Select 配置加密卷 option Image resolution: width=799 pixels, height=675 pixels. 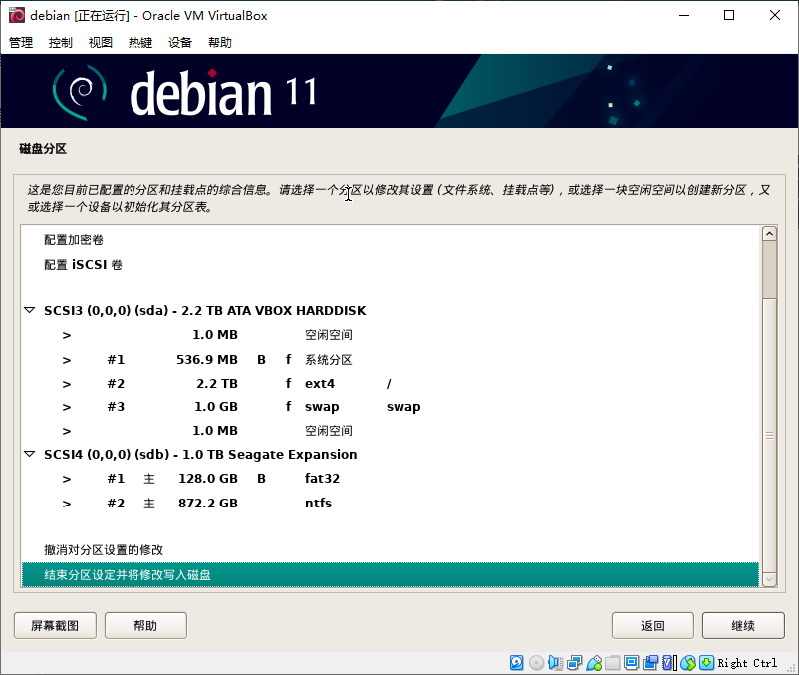(x=391, y=240)
